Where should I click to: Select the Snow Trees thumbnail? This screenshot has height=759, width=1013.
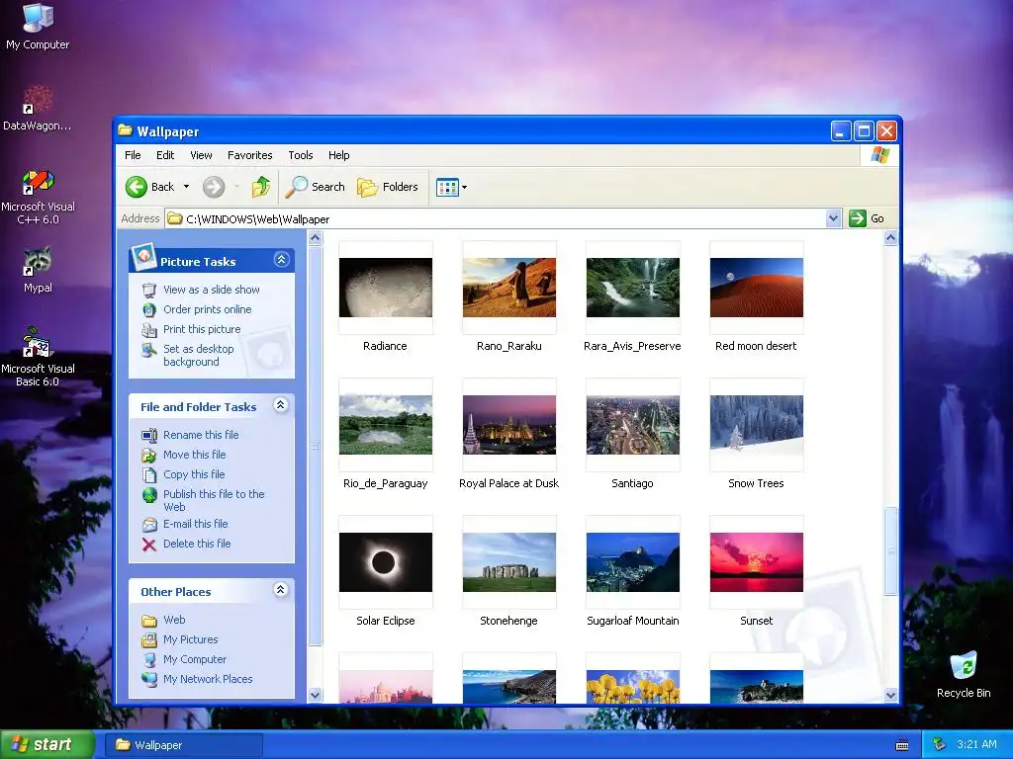757,425
